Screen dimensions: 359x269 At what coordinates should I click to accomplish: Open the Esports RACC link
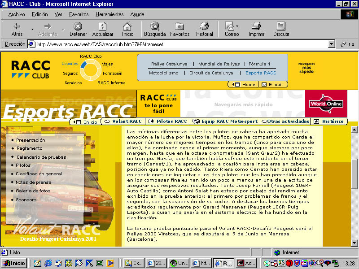tap(261, 73)
